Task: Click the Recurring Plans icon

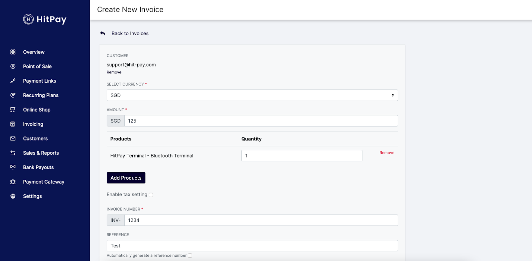Action: click(13, 95)
